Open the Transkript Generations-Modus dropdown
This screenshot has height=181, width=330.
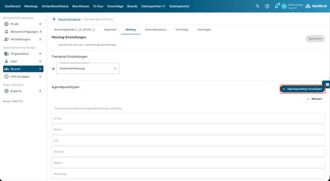[x=88, y=68]
